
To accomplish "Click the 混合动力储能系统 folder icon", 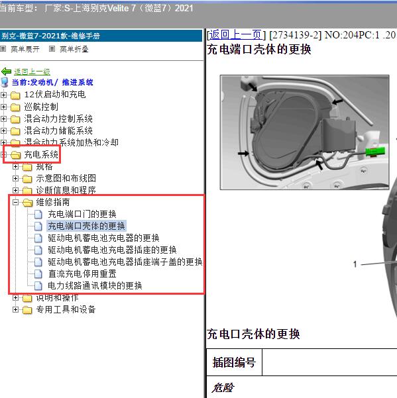I will click(15, 131).
